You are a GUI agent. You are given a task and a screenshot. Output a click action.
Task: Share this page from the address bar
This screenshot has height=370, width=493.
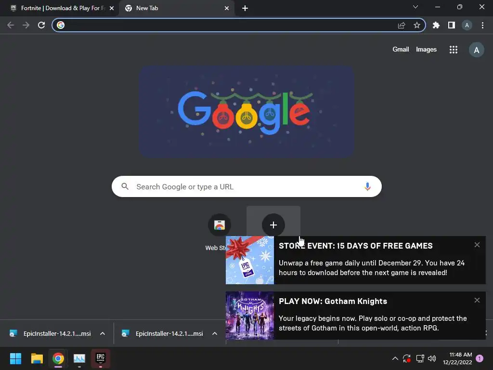coord(402,25)
